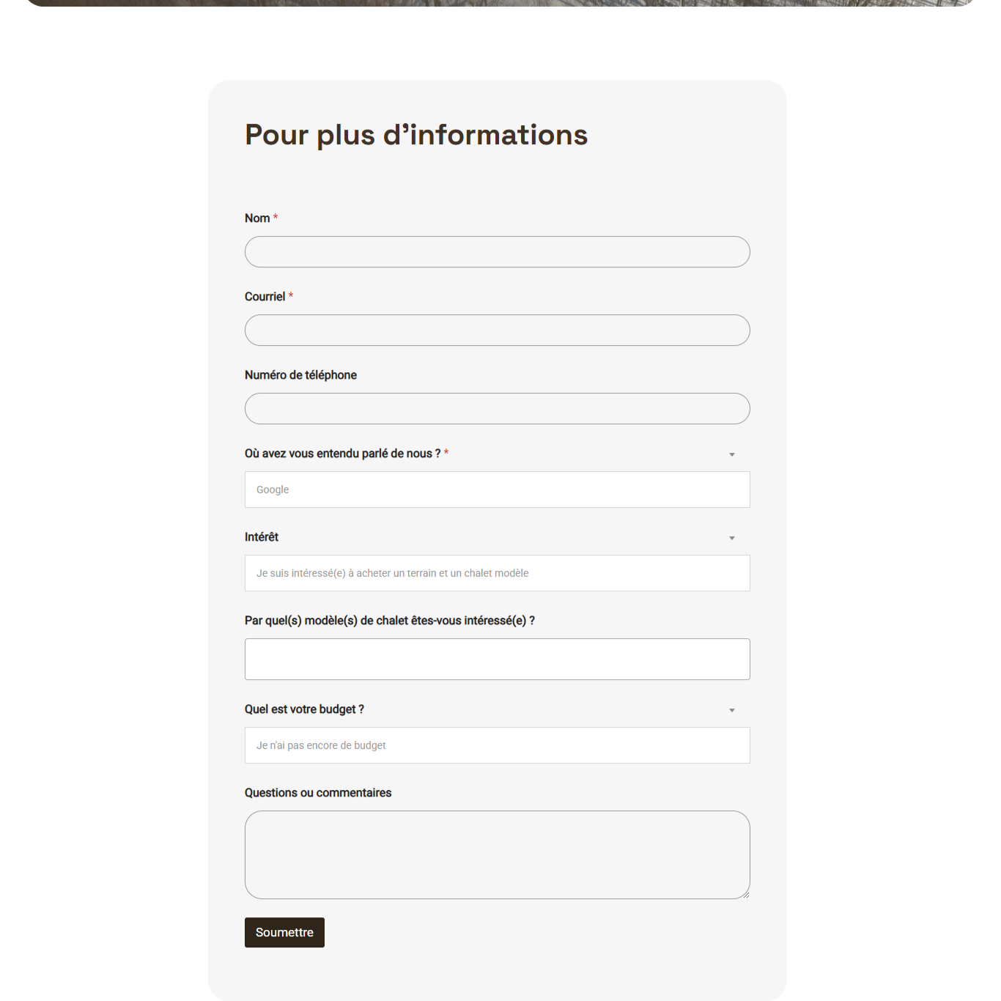This screenshot has height=1001, width=1001.
Task: Open the Intérêt select showing 'Je suis intéressé(e)'
Action: pos(497,573)
